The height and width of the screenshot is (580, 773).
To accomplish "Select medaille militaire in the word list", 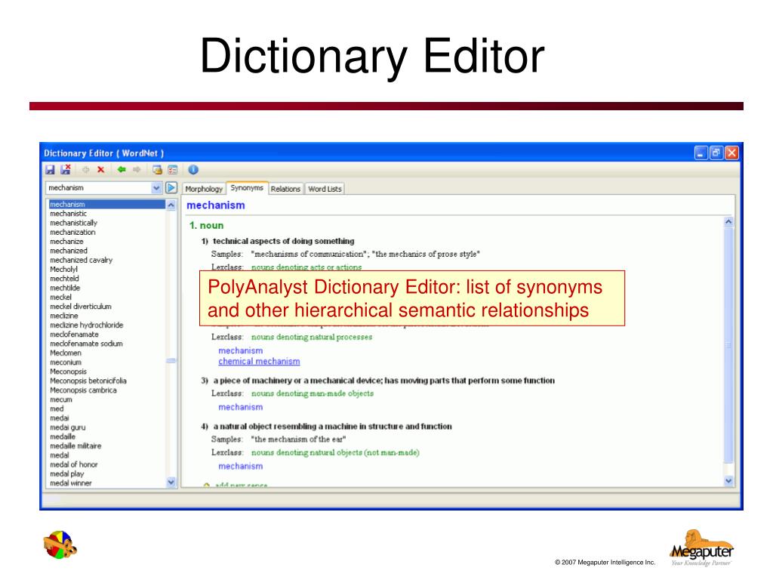I will pos(75,446).
